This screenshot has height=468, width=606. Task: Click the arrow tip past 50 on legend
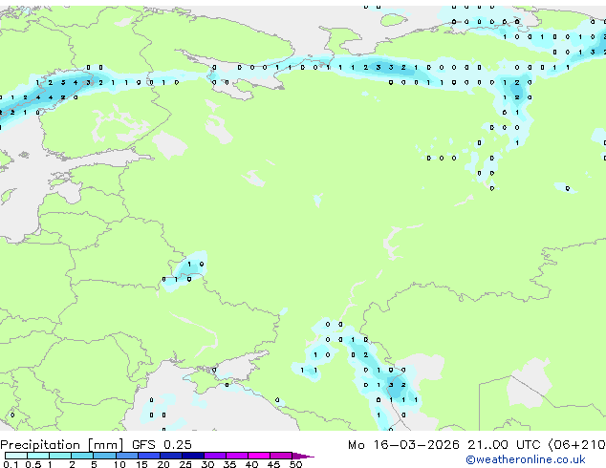tap(304, 456)
